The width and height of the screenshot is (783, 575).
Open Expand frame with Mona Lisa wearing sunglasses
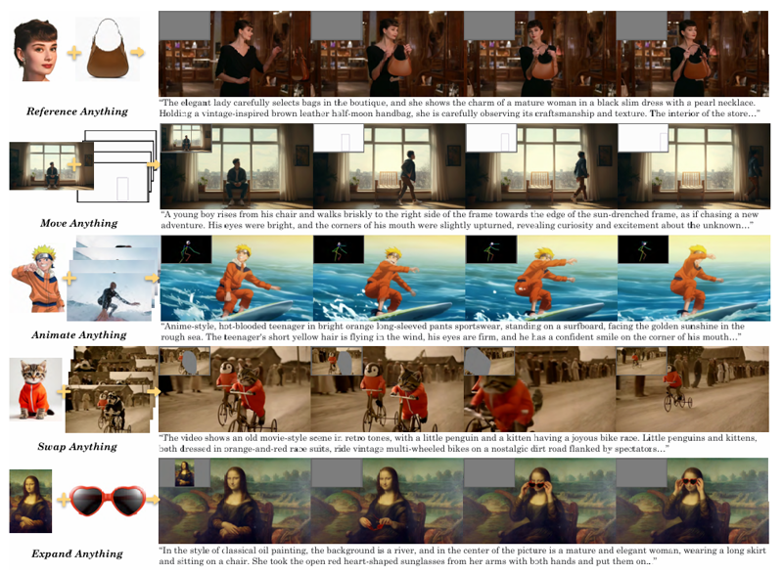[692, 501]
